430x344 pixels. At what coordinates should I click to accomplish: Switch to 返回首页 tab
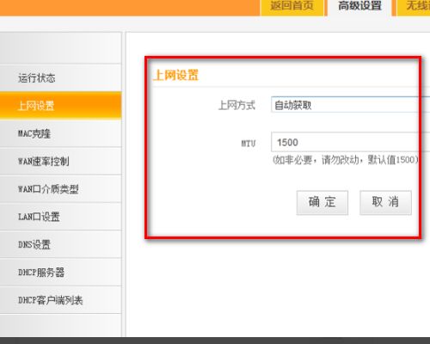click(292, 7)
